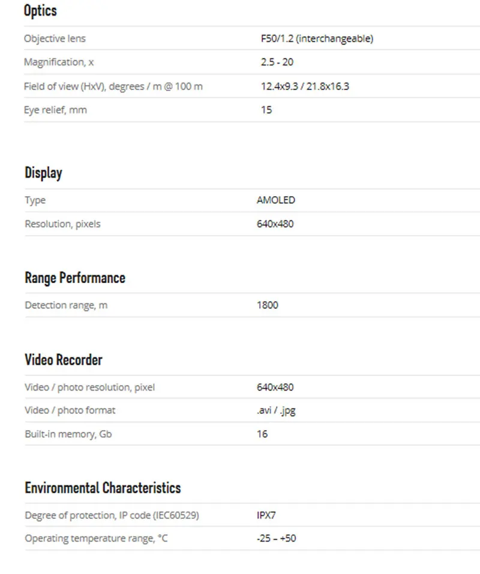The height and width of the screenshot is (574, 480).
Task: Click the Video Recorder heading
Action: coord(63,360)
